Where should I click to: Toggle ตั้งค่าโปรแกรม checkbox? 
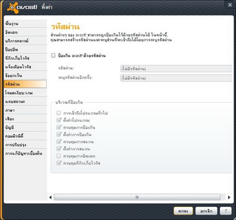coord(59,120)
